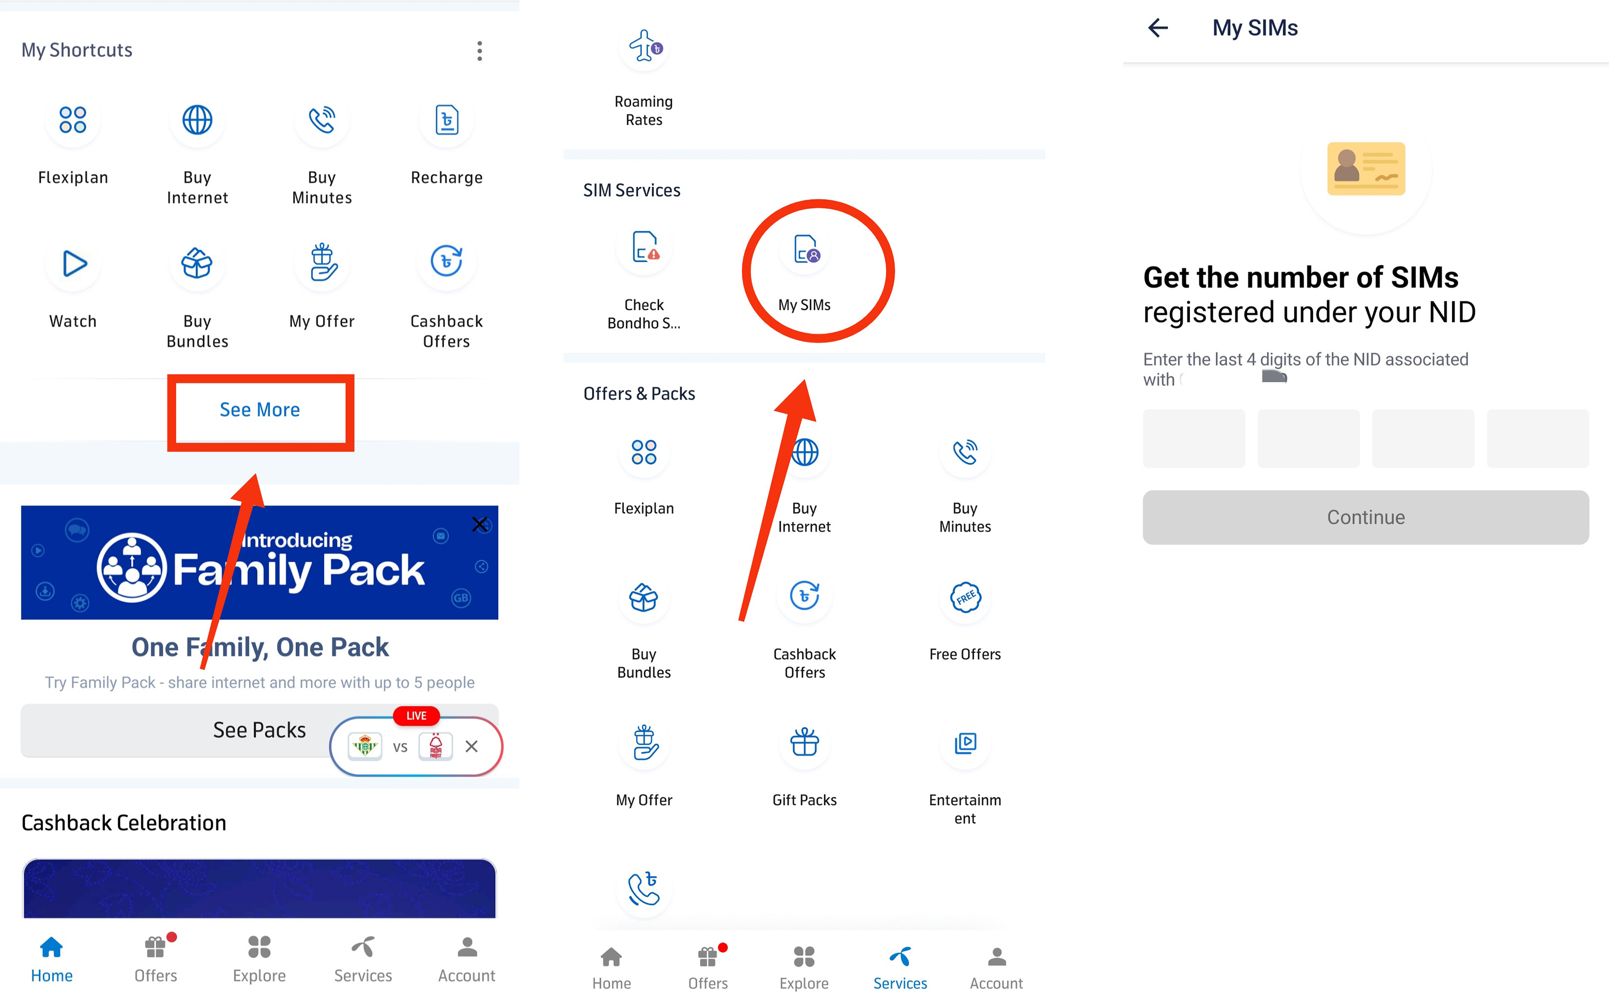This screenshot has height=993, width=1609.
Task: Open Account tab in left screen
Action: pyautogui.click(x=467, y=958)
